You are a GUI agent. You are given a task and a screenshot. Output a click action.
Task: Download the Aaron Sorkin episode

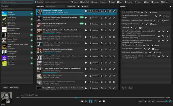pyautogui.click(x=94, y=11)
